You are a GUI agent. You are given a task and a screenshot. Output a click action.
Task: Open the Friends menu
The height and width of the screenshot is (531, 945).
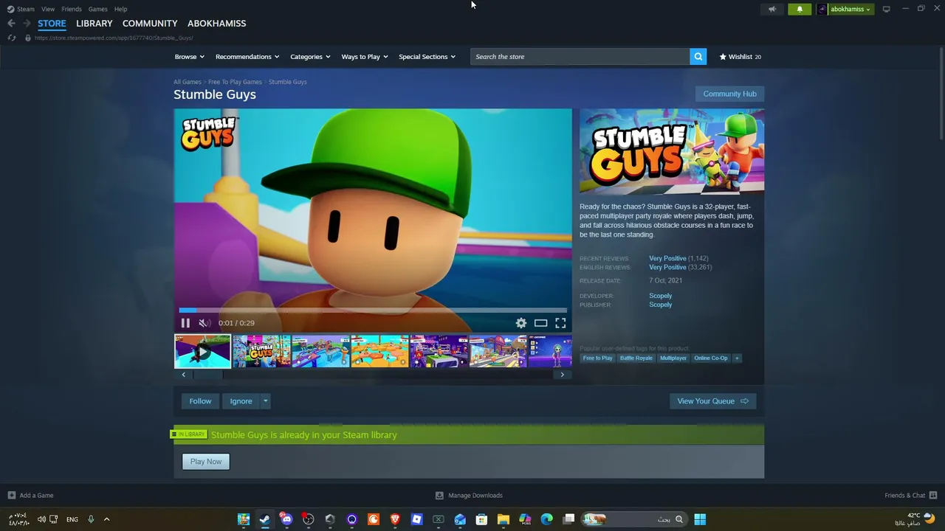72,9
